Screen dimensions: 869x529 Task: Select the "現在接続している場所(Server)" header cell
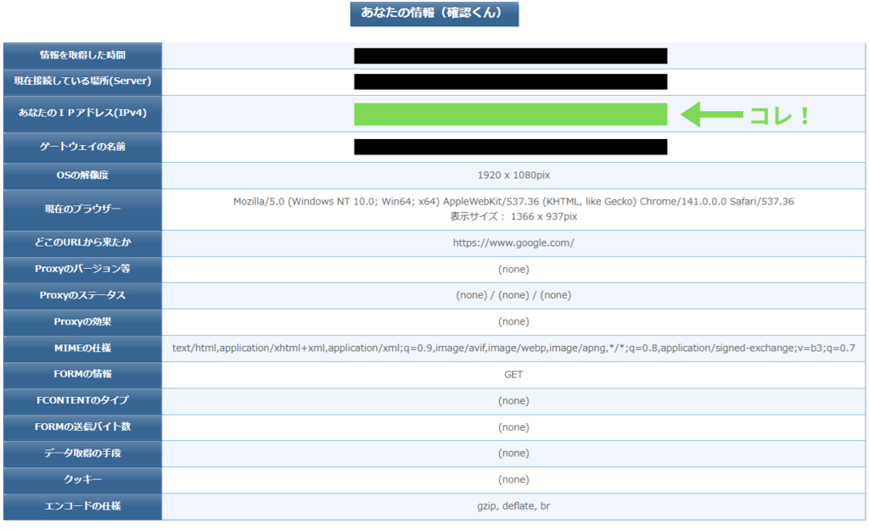[82, 81]
